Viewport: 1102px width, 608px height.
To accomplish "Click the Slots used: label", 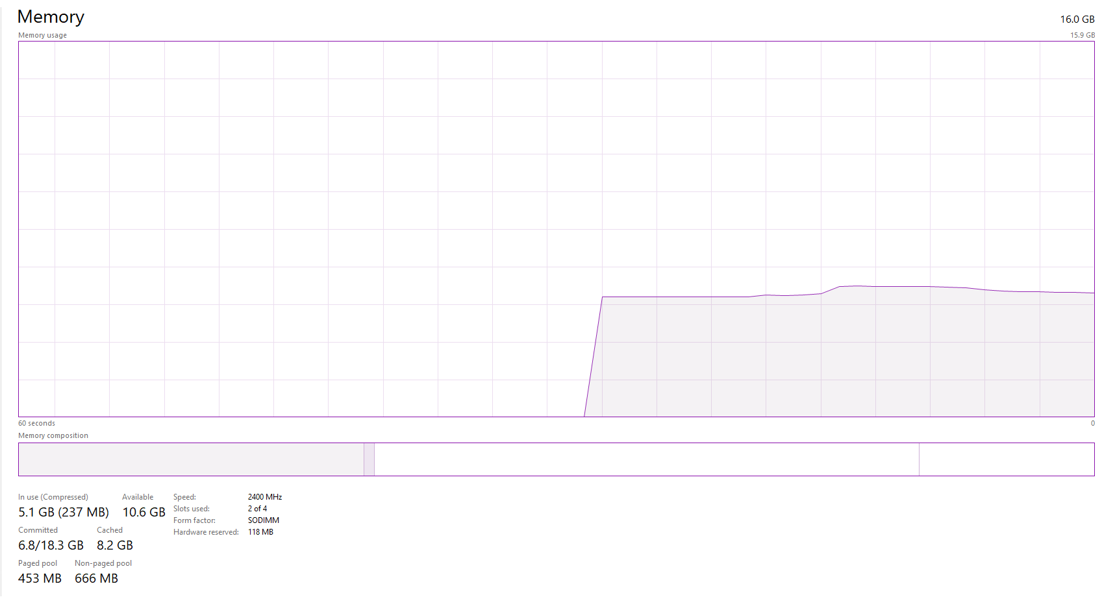I will 192,509.
